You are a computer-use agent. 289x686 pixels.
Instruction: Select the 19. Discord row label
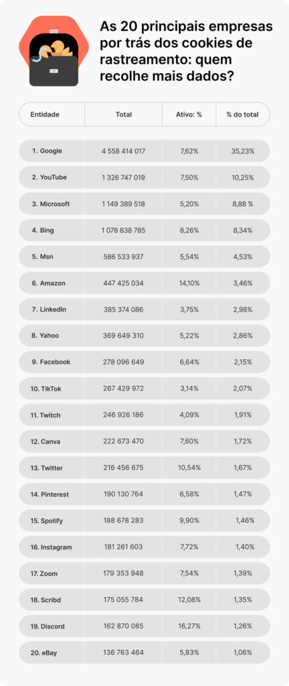pyautogui.click(x=47, y=626)
